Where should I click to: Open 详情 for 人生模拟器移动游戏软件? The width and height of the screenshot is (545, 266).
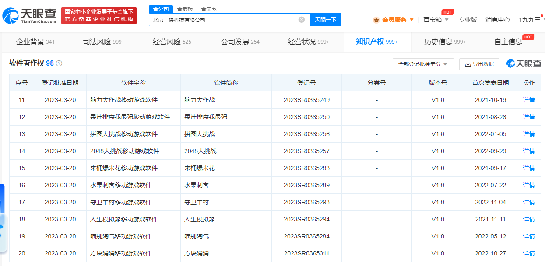pyautogui.click(x=529, y=219)
